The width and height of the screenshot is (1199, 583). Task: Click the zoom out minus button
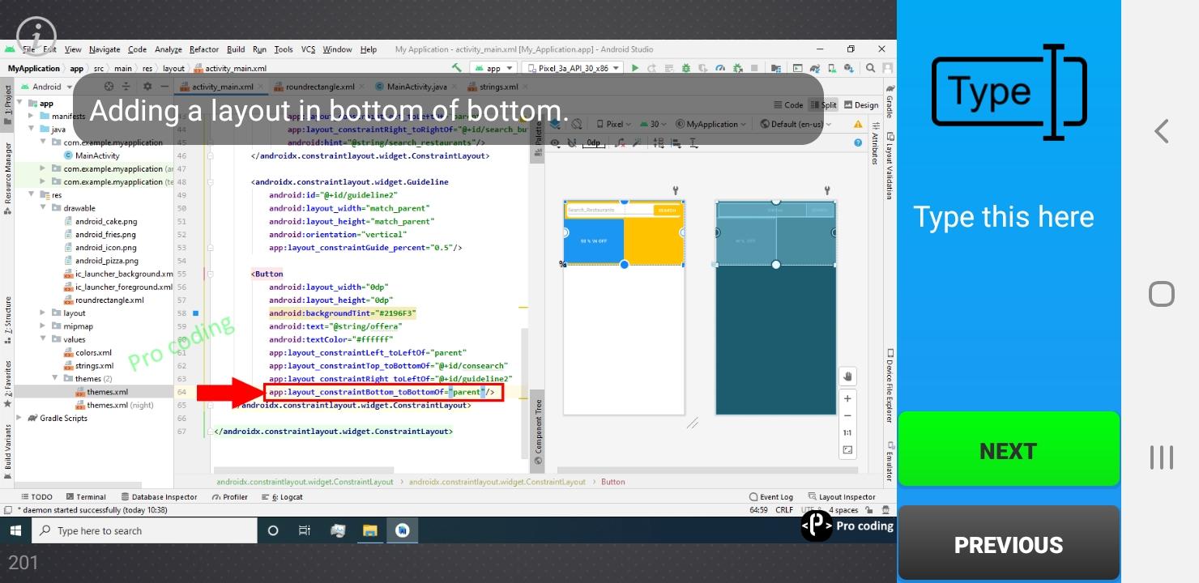(x=847, y=415)
